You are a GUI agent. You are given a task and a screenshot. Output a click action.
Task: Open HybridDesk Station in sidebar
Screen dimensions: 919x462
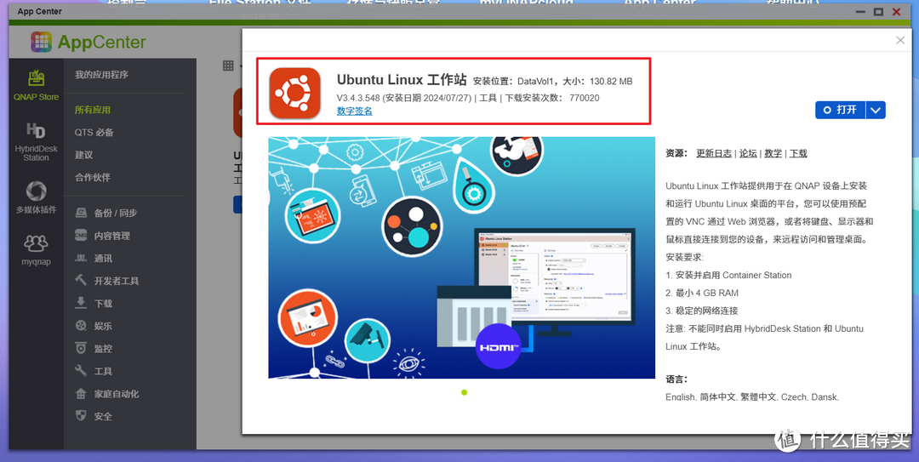click(37, 142)
